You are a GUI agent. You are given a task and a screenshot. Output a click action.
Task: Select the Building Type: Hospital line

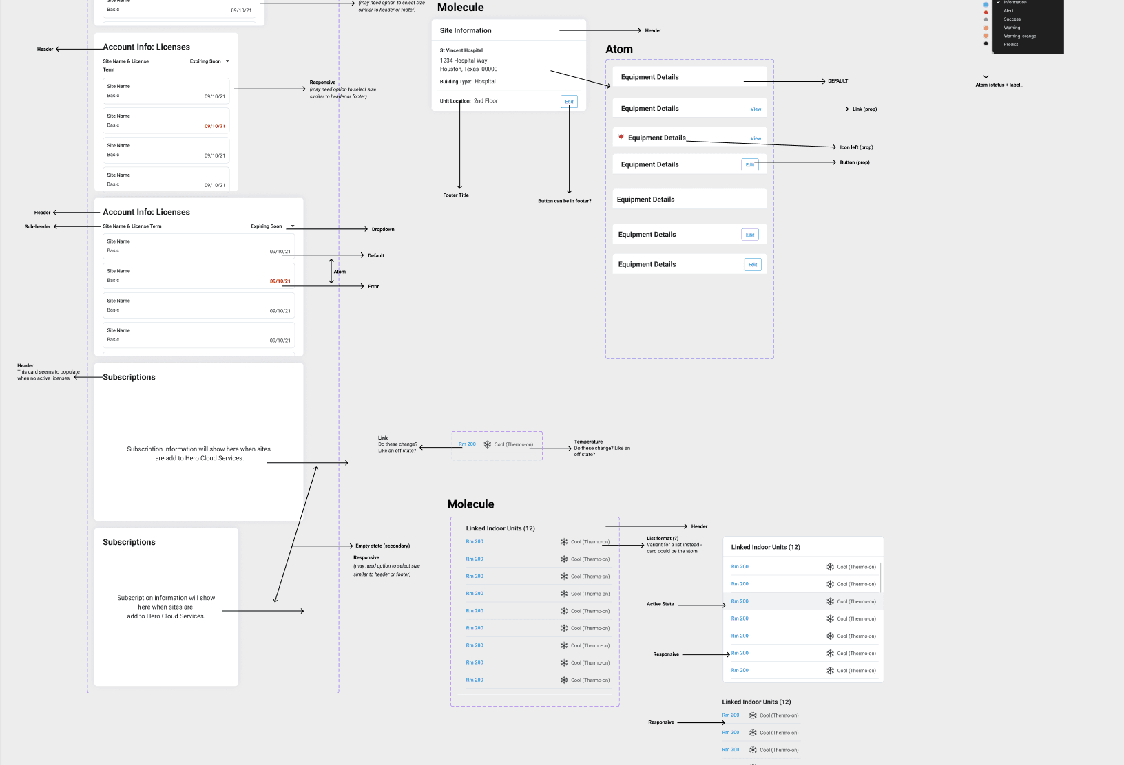tap(468, 81)
